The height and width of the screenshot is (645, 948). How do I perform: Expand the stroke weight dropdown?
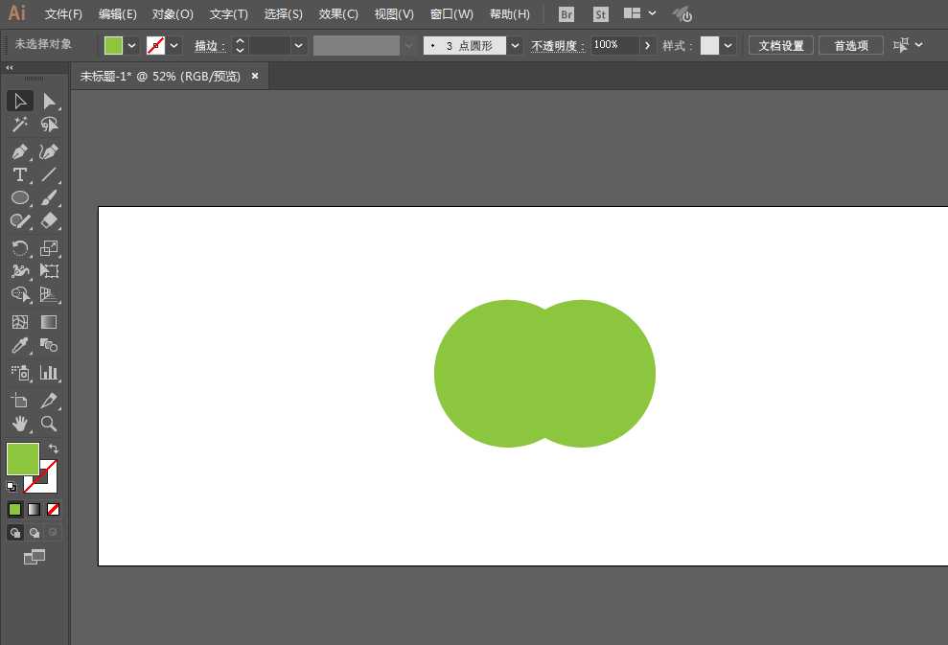click(296, 44)
